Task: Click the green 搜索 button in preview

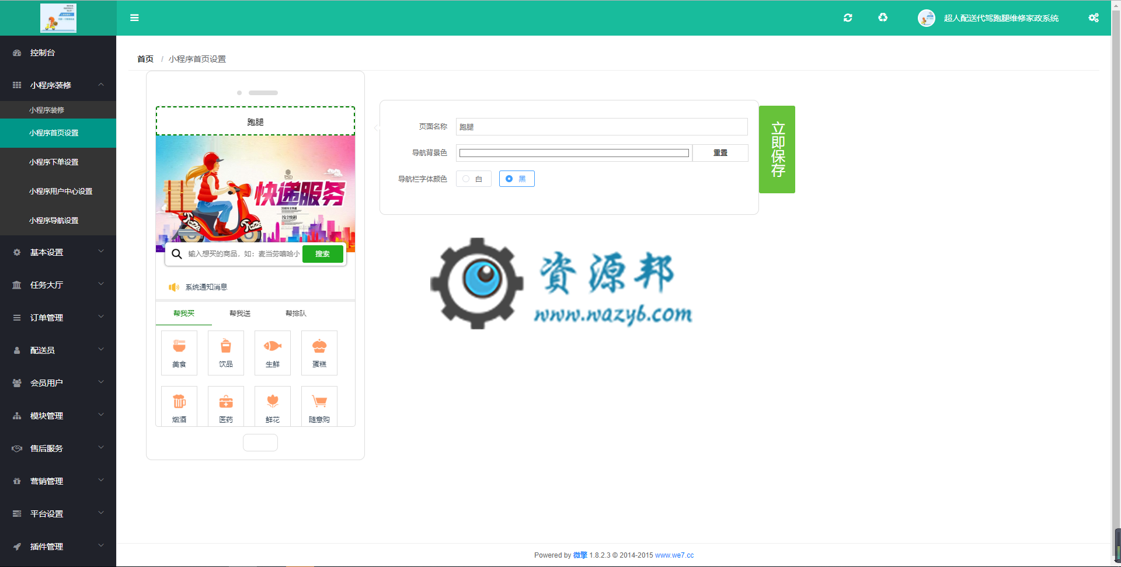Action: [x=323, y=254]
